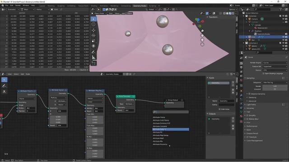The width and height of the screenshot is (289, 162).
Task: Activate the Select Box tool in the viewport
Action: tap(93, 19)
